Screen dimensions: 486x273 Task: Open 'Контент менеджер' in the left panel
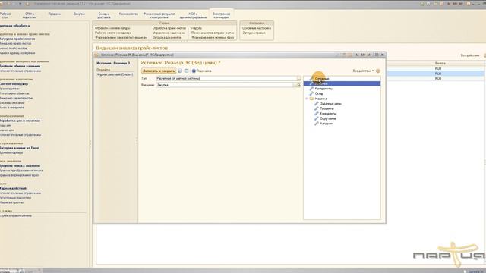14,84
